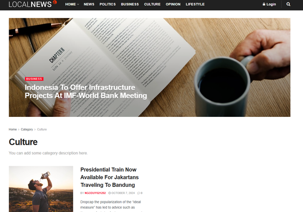Open the man drinking water thumbnail

(x=41, y=189)
